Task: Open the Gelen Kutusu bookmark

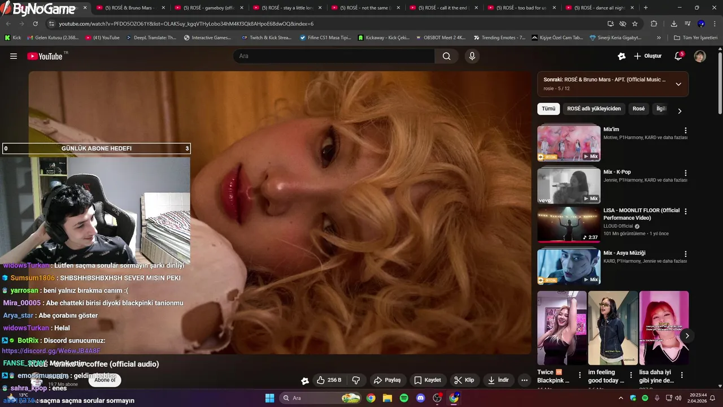Action: pos(53,37)
